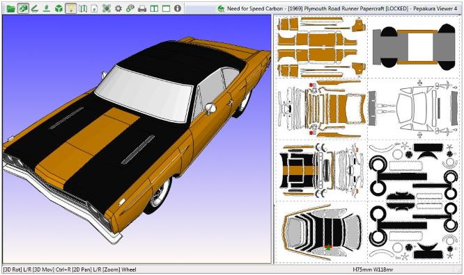Click the fit-to-view arrows icon
The height and width of the screenshot is (275, 464).
pos(106,8)
